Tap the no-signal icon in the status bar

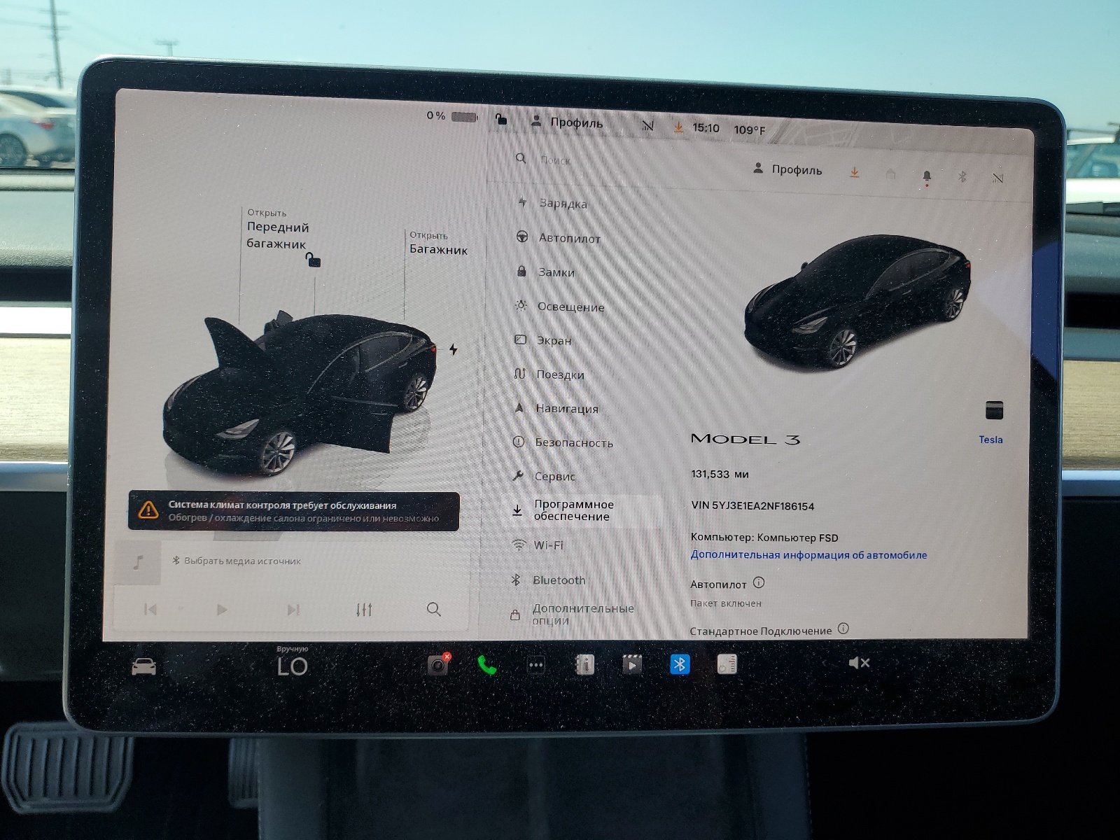(x=648, y=125)
